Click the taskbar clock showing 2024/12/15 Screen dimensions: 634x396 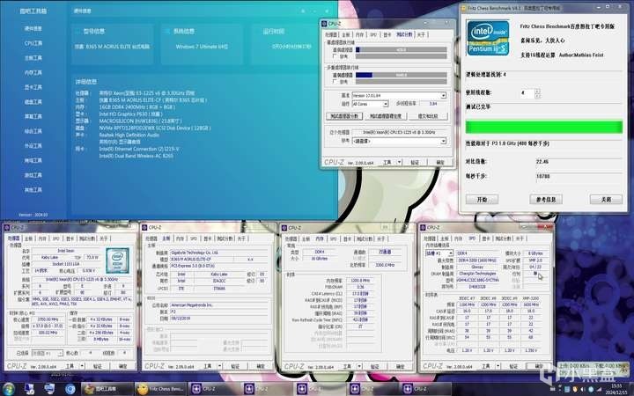click(616, 389)
